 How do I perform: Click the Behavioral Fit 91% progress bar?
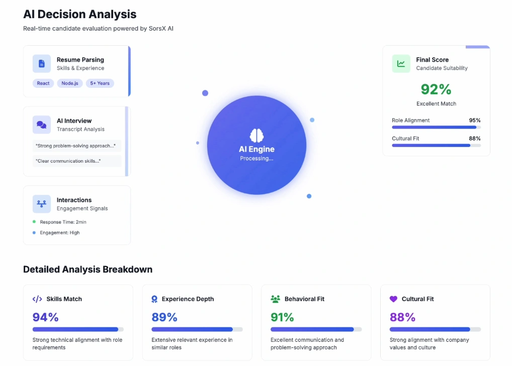316,329
